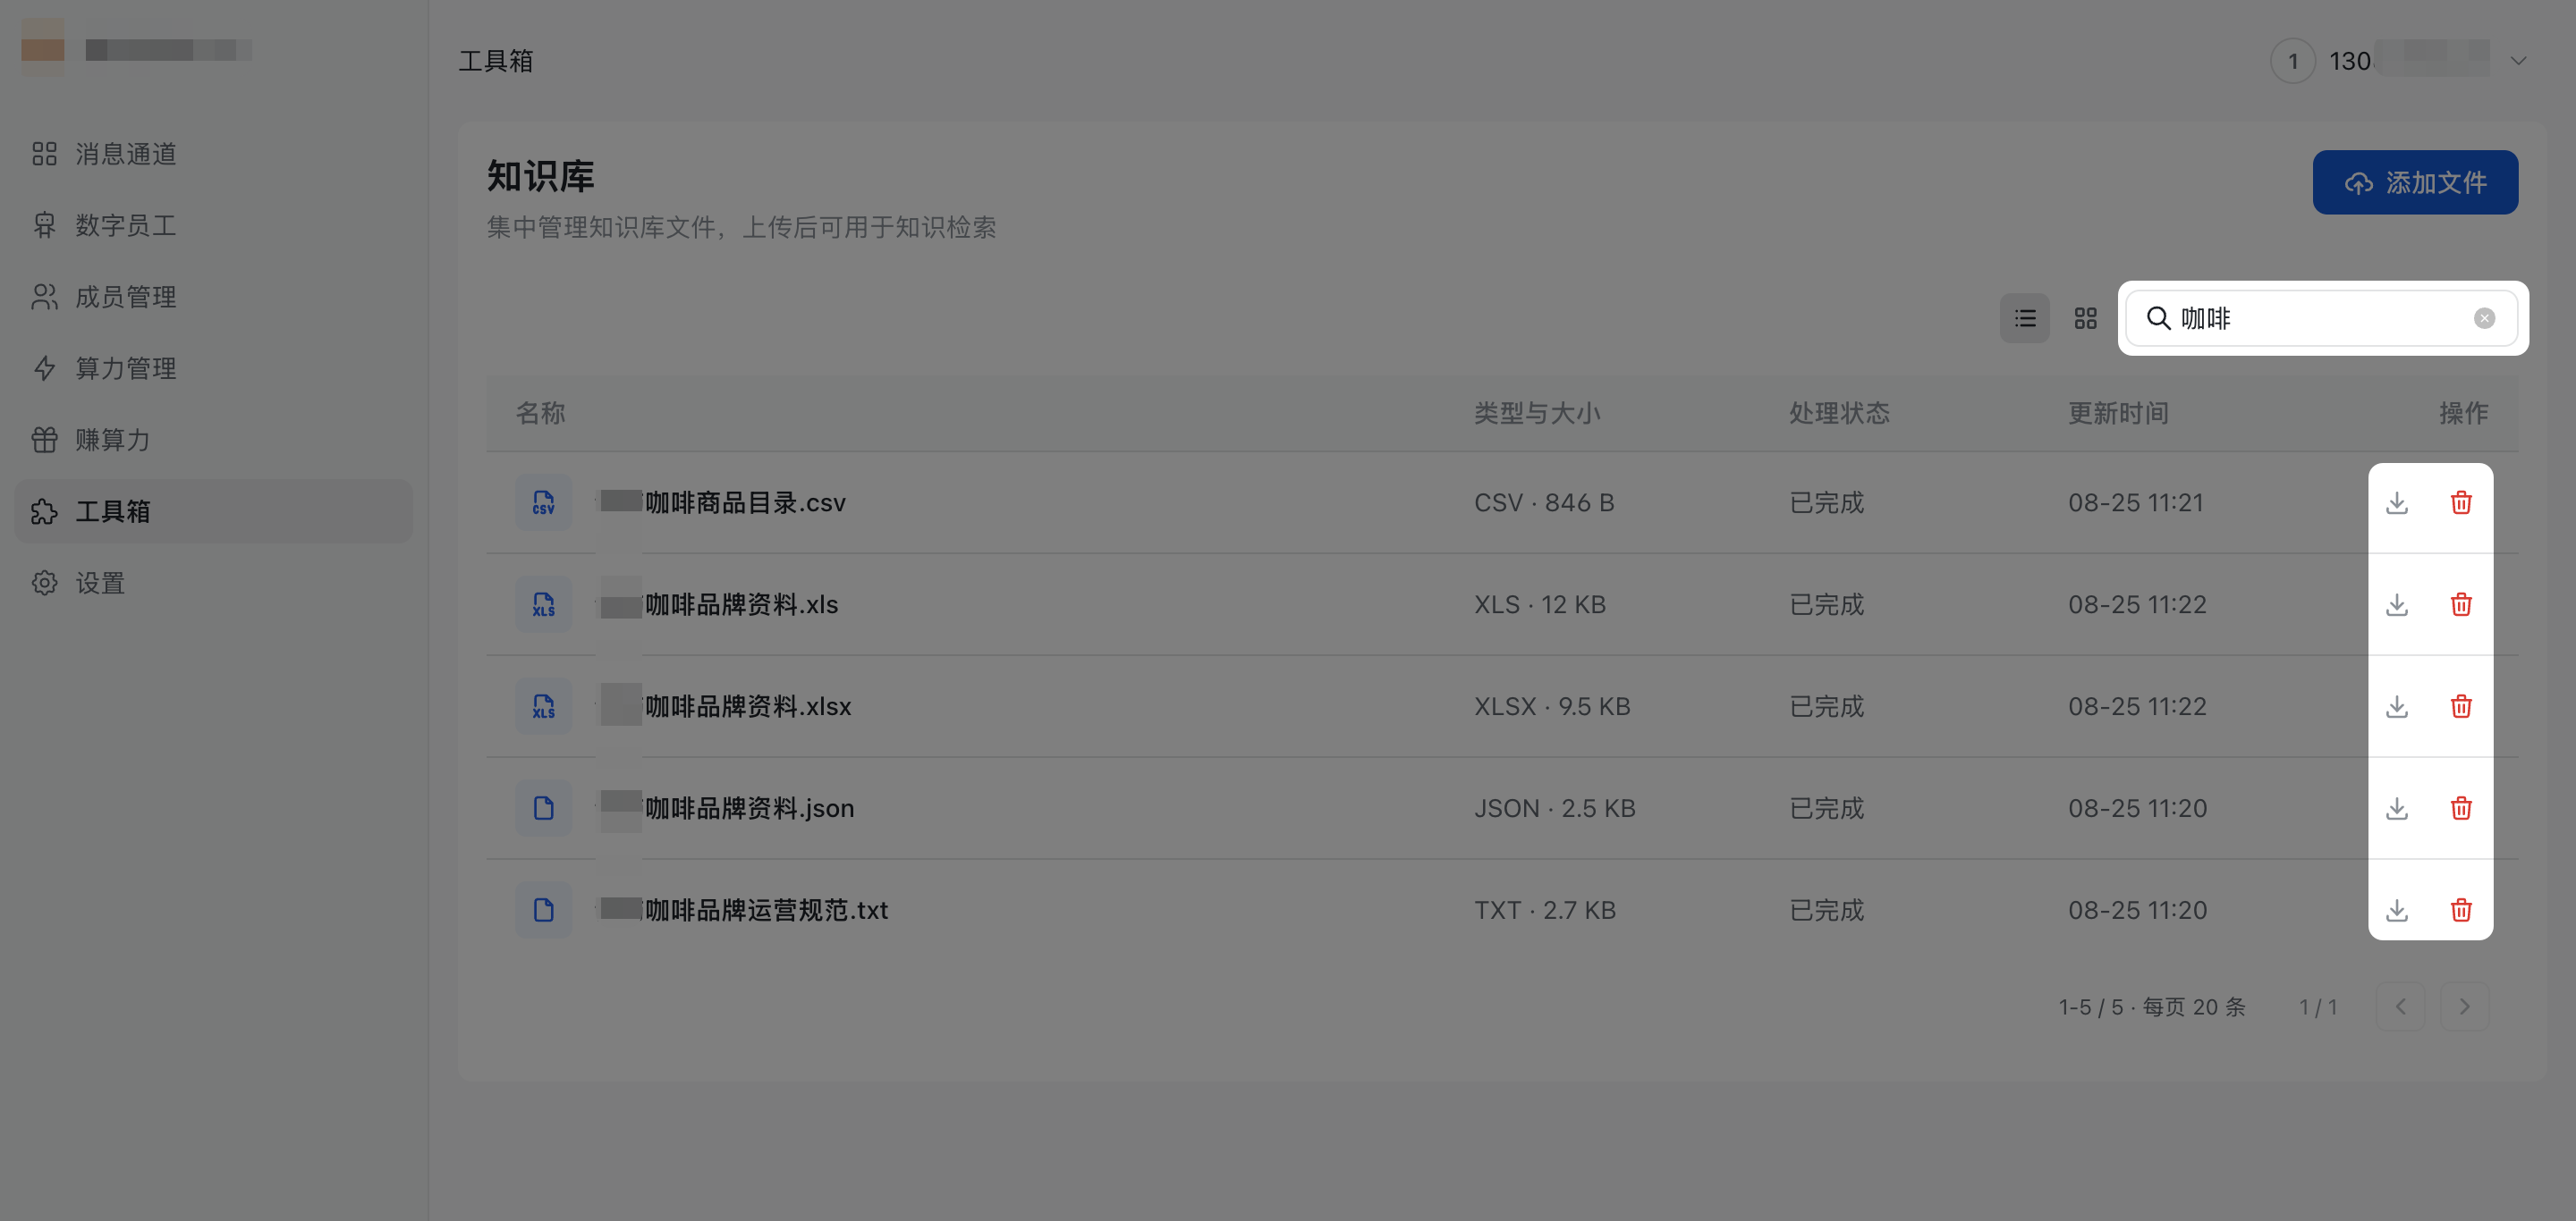Delete the 咖啡品牌资料.xlsx file
This screenshot has height=1221, width=2576.
(x=2461, y=706)
